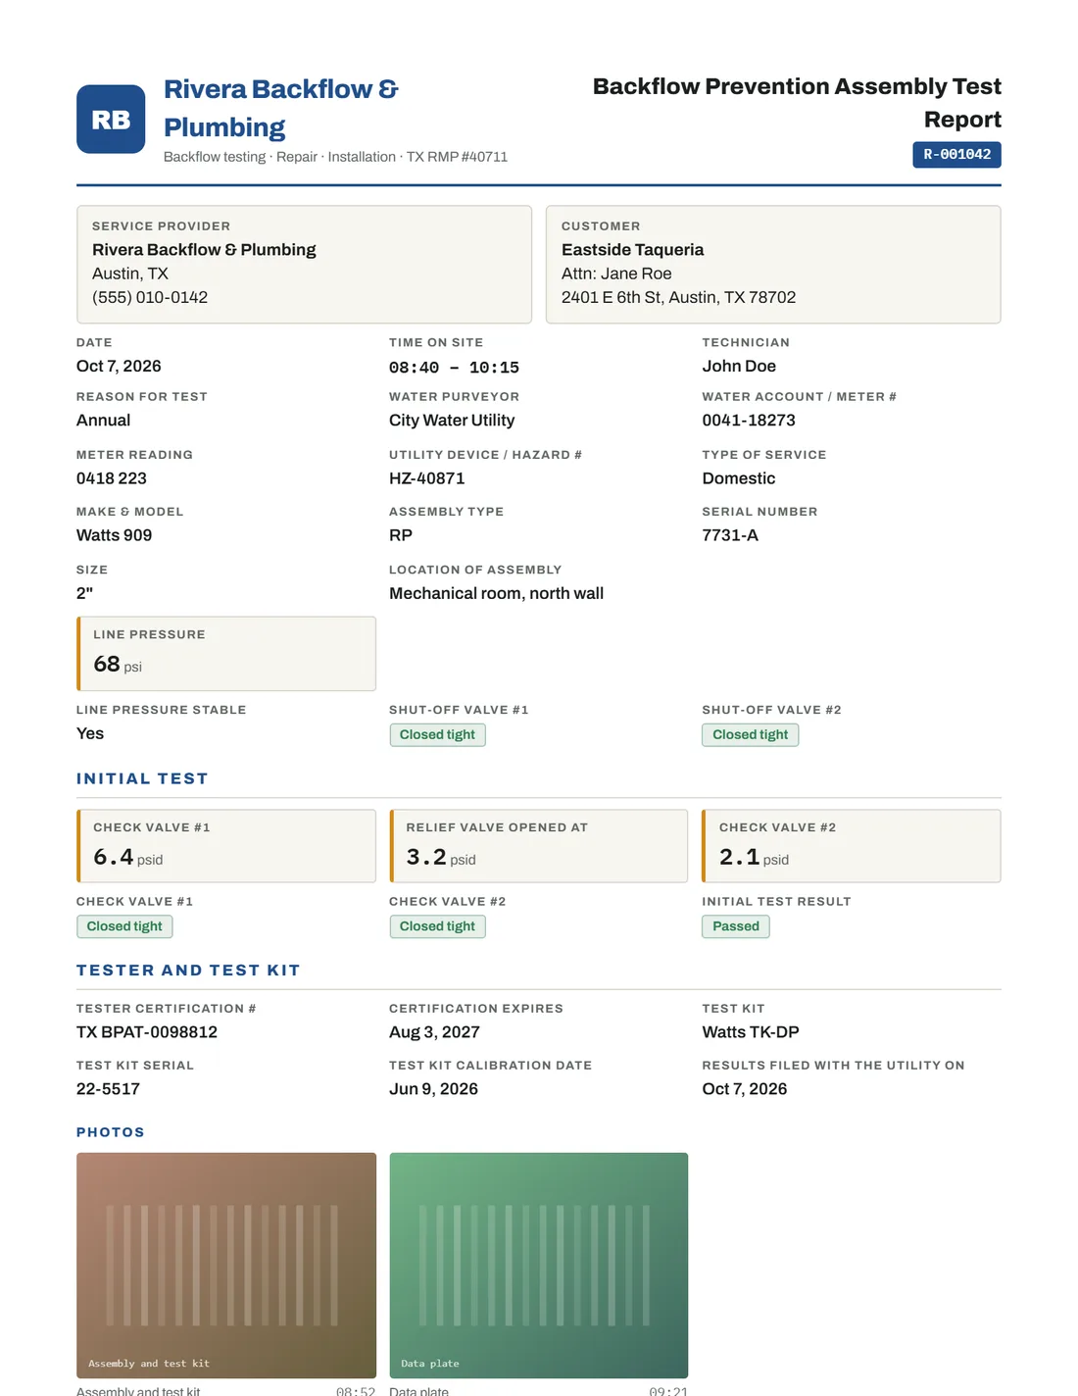Screen dimensions: 1078x1396
Task: Click the RB company logo
Action: tap(111, 119)
